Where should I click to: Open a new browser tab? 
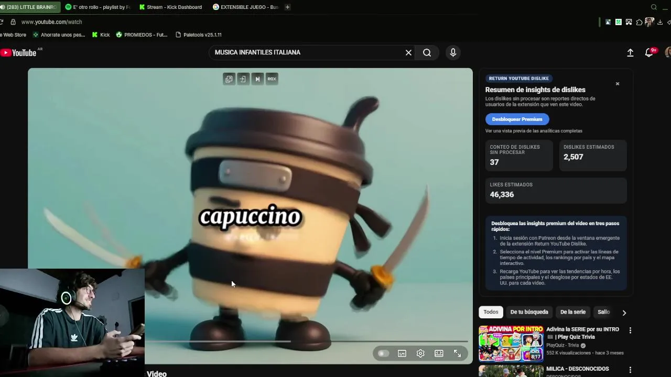click(x=287, y=7)
